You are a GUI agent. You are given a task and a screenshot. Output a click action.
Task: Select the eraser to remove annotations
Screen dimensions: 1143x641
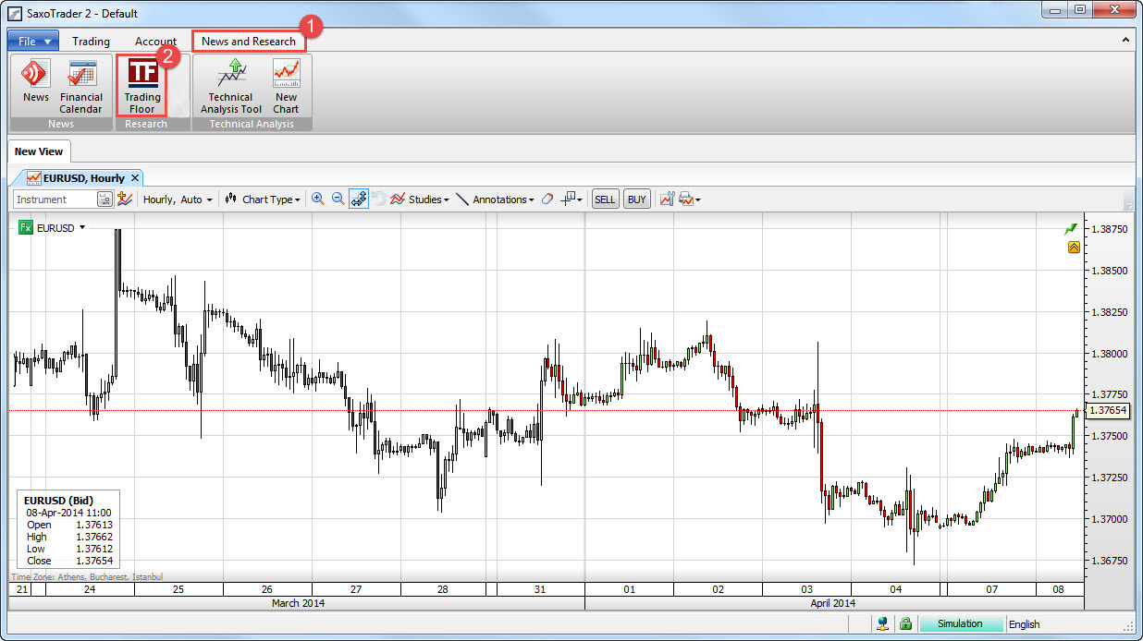point(547,199)
